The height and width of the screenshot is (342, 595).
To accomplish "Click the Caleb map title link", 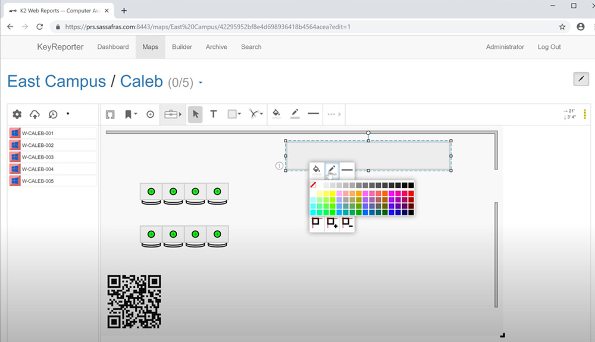I will click(x=142, y=81).
